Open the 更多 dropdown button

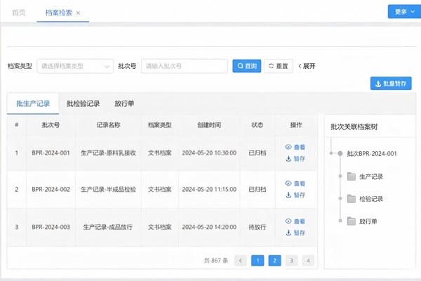pos(404,11)
